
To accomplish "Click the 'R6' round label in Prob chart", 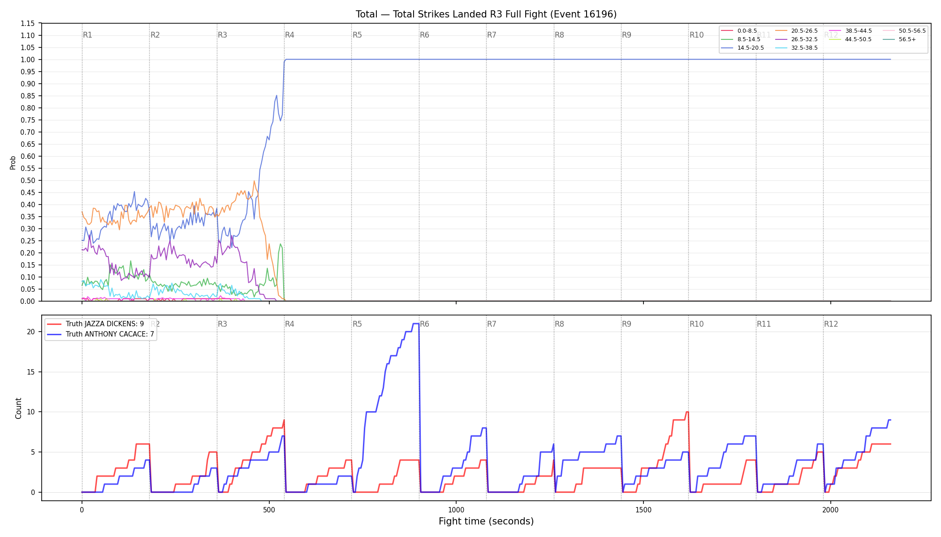I will point(424,35).
